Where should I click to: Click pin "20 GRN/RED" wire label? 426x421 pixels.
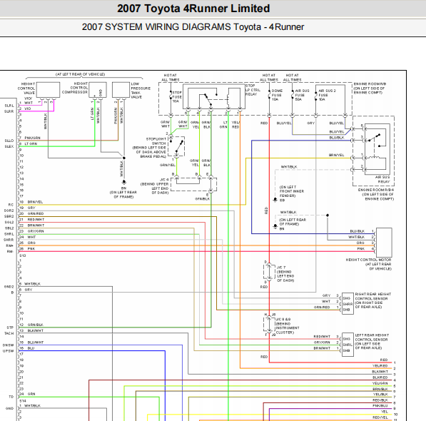click(31, 214)
